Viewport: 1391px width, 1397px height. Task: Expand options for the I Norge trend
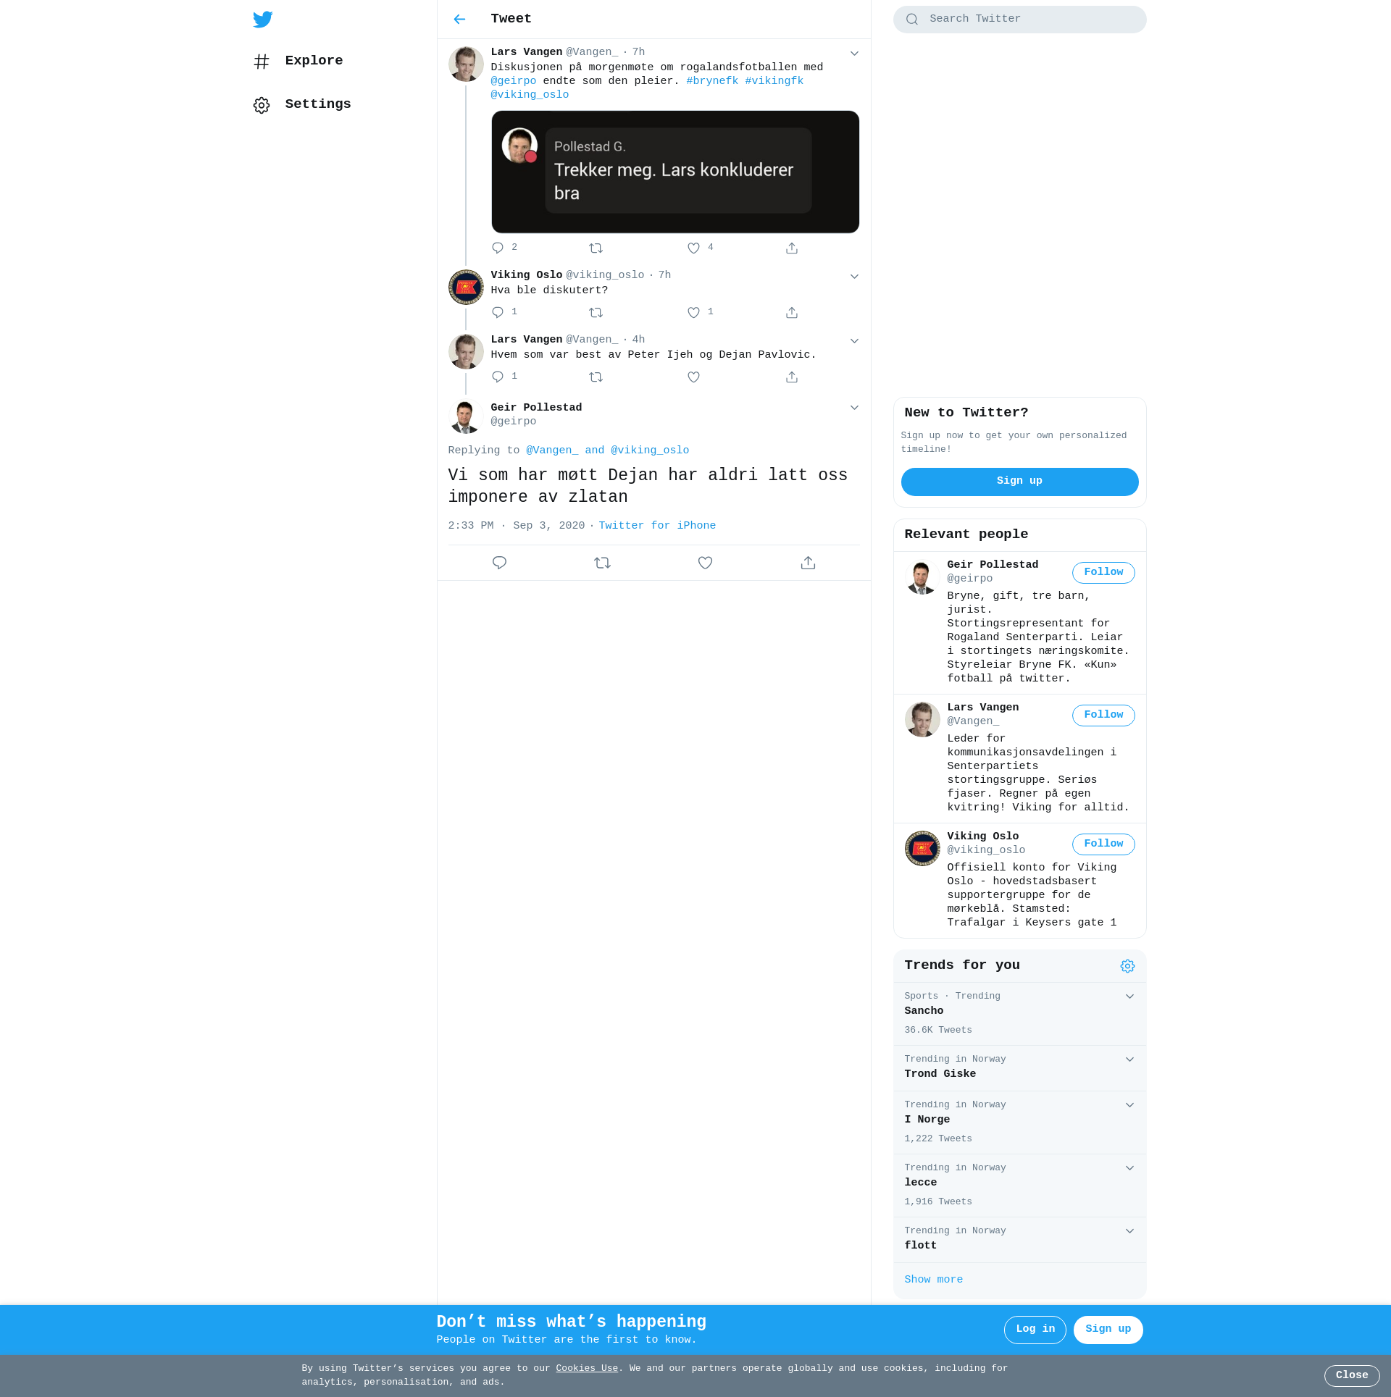click(1129, 1105)
